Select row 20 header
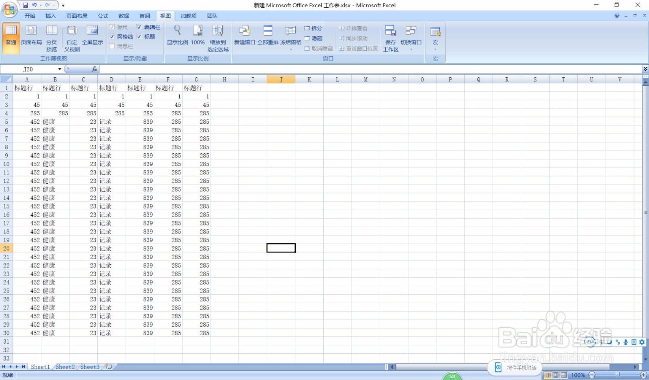Image resolution: width=649 pixels, height=380 pixels. click(x=6, y=248)
